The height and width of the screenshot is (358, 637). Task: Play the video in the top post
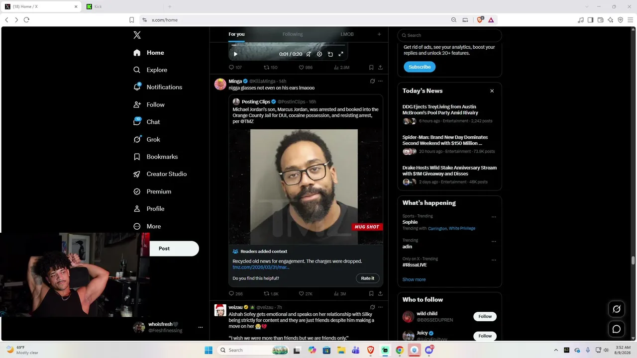pyautogui.click(x=235, y=54)
